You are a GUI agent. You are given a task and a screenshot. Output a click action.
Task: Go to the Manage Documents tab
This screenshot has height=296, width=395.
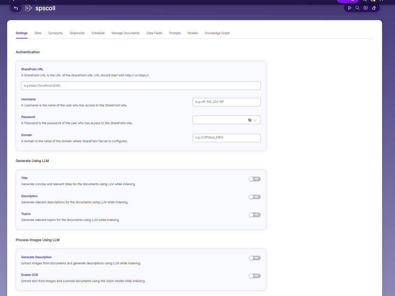point(125,33)
